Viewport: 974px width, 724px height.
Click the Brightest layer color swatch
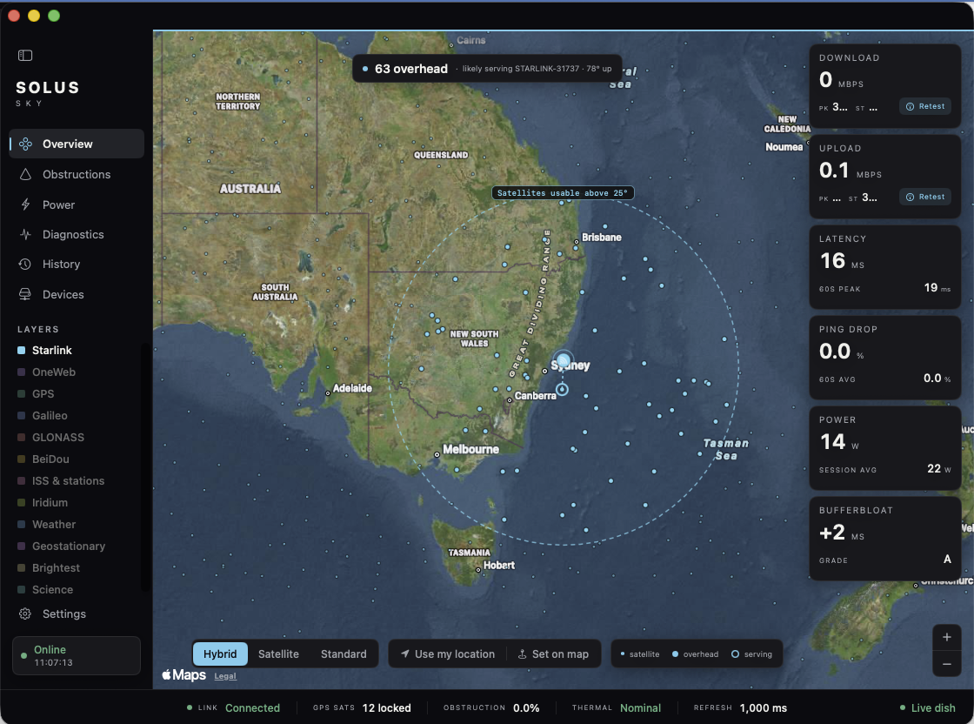[21, 568]
